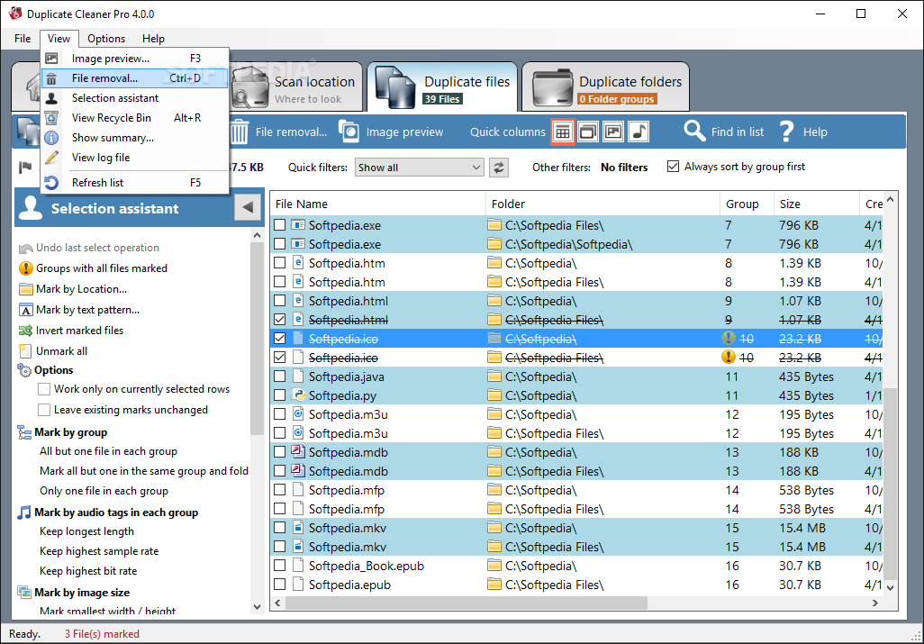This screenshot has width=924, height=644.
Task: Click the Duplicate files tab icon
Action: click(394, 86)
